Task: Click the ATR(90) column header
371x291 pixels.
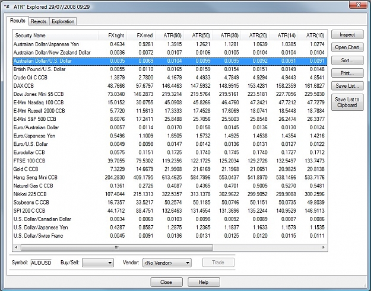Action: tap(170, 36)
